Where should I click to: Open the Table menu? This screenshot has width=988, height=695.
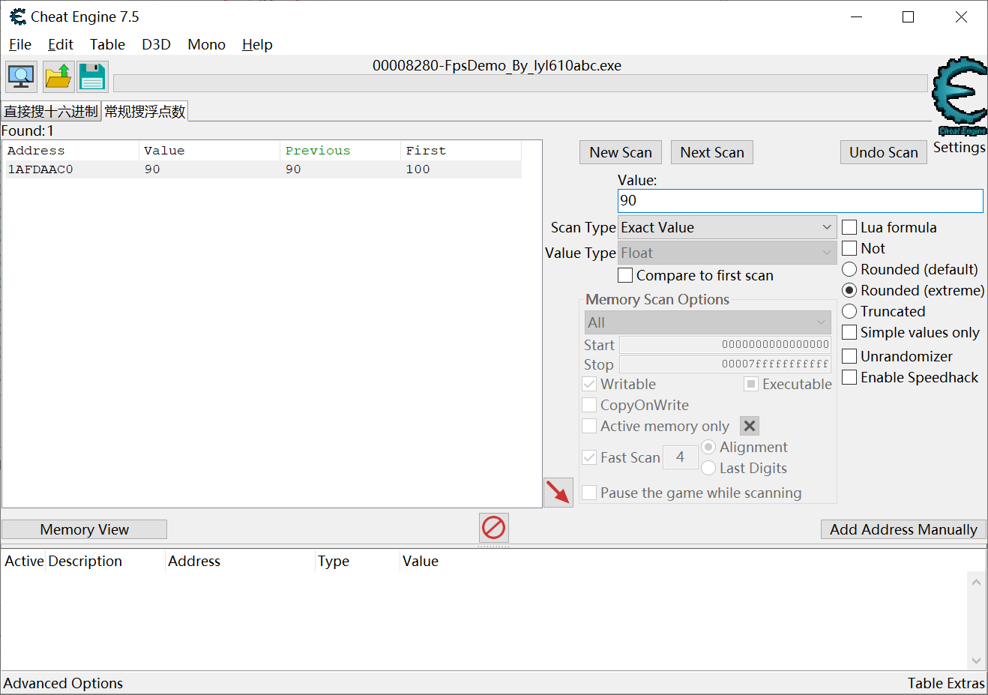pos(107,44)
